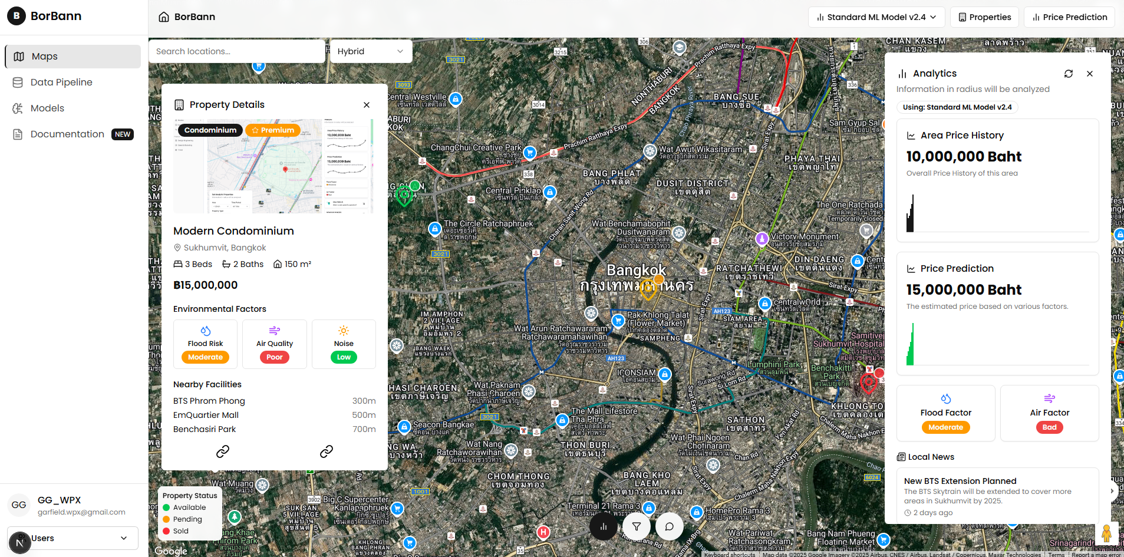
Task: Expand the Standard ML Model v2.4 dropdown
Action: (876, 17)
